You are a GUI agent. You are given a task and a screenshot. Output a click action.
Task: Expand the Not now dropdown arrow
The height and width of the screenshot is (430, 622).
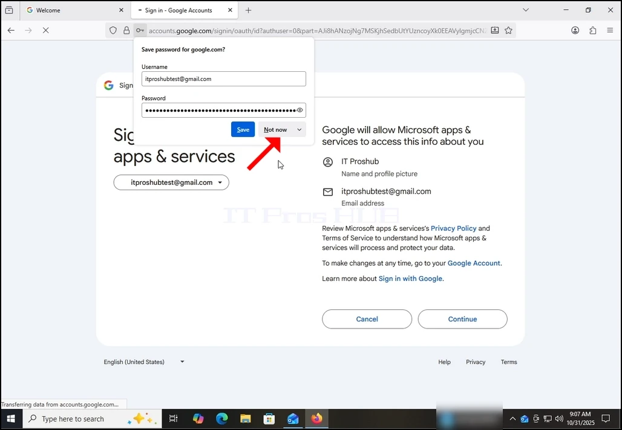300,129
